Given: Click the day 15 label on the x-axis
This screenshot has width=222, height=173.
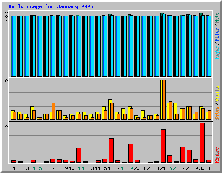Looking at the screenshot, I should [104, 168].
